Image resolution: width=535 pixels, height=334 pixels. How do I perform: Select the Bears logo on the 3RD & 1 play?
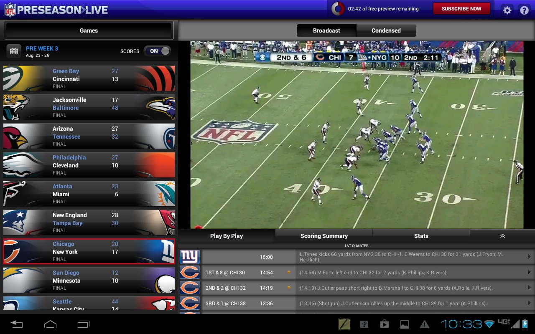point(190,303)
